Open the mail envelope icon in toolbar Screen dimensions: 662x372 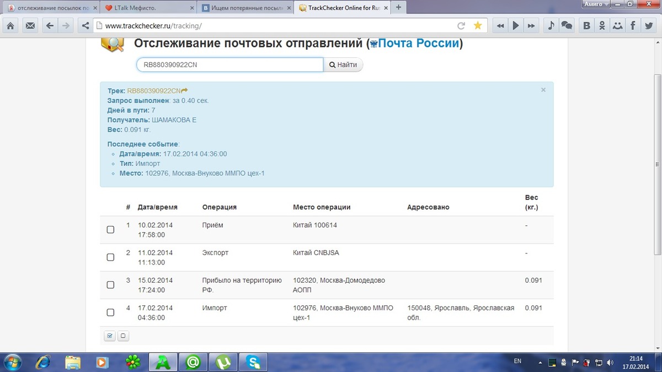point(30,25)
